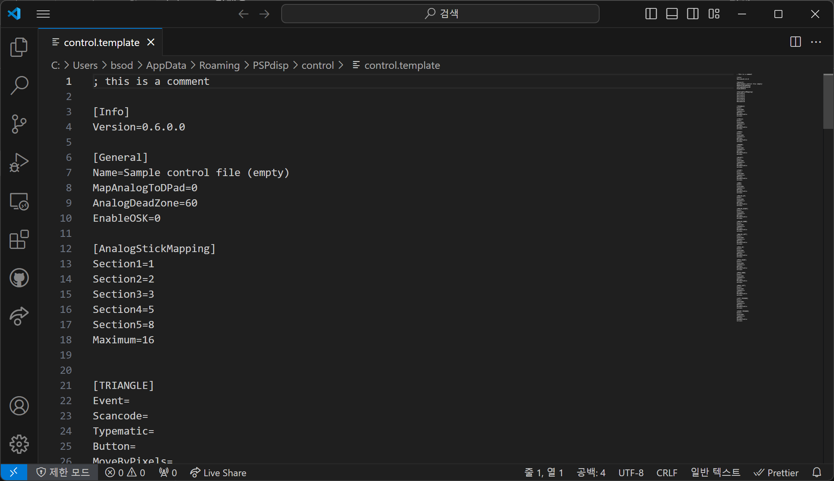Open the Remote Explorer icon
The width and height of the screenshot is (834, 481).
19,201
